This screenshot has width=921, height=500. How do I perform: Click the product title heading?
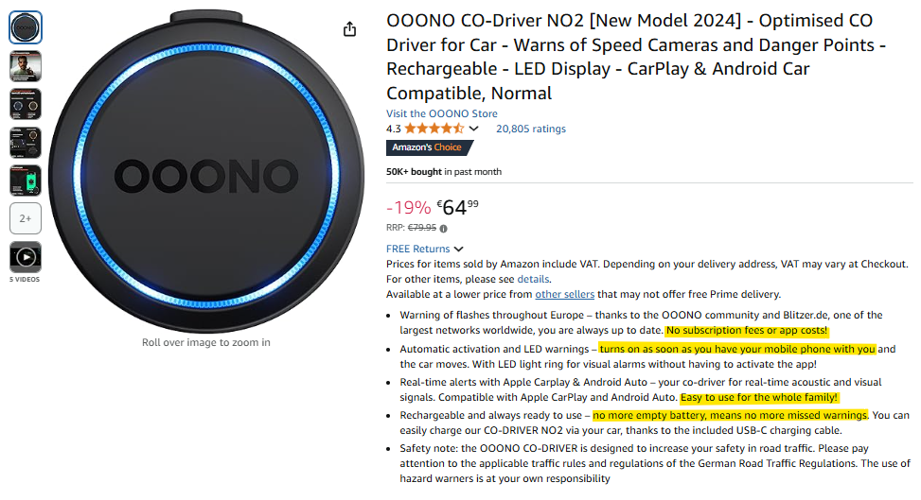coord(636,57)
